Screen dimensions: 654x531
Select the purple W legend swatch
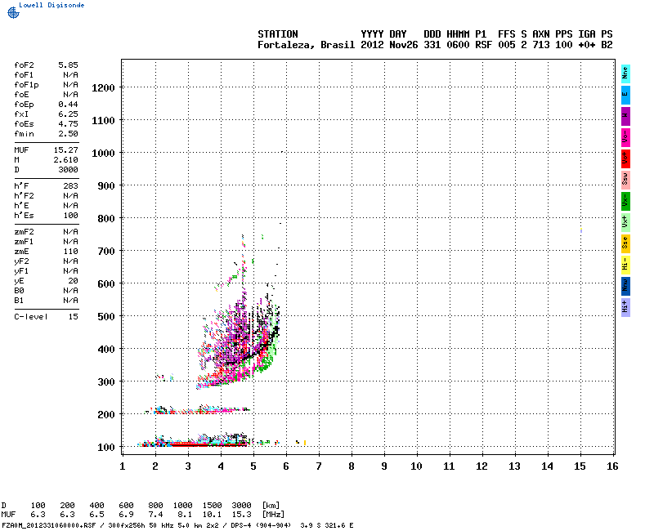pyautogui.click(x=625, y=116)
